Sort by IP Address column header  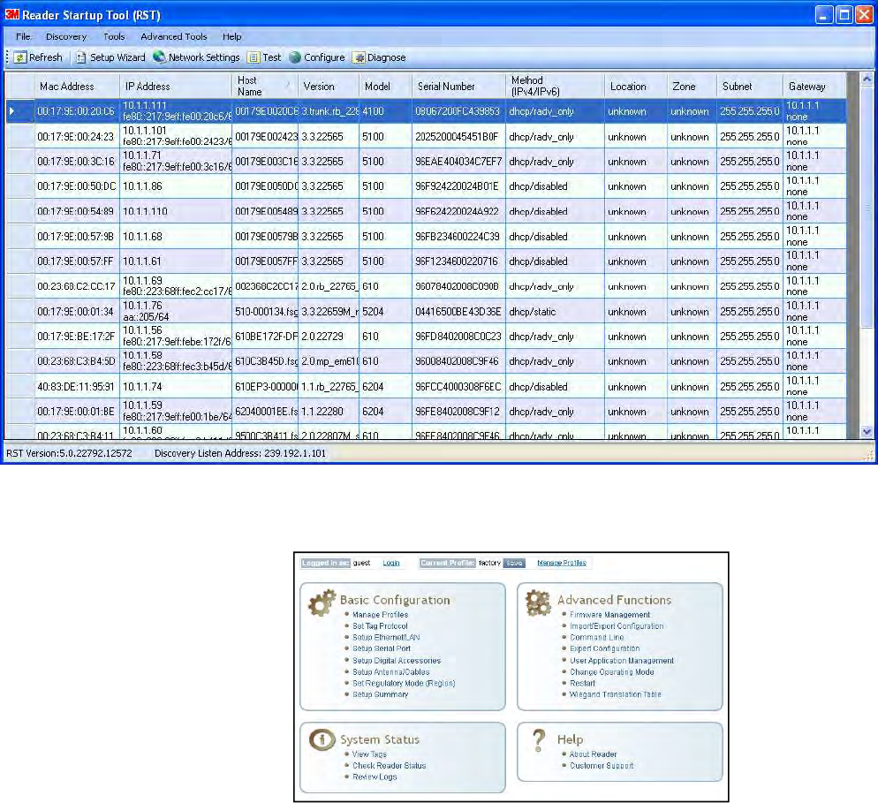click(175, 87)
